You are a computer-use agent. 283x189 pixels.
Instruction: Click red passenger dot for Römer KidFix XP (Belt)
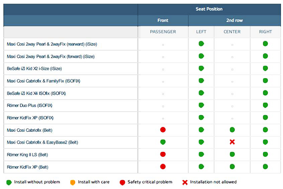pyautogui.click(x=163, y=167)
